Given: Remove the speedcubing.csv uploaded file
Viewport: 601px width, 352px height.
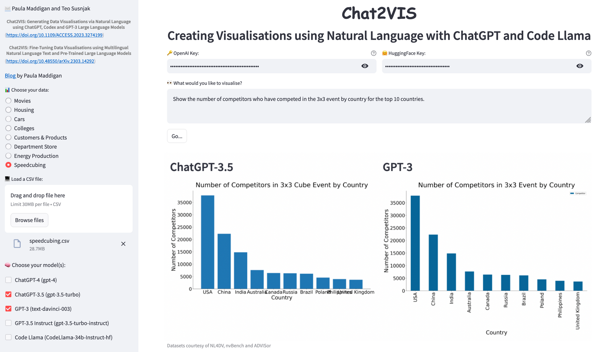Looking at the screenshot, I should point(123,244).
